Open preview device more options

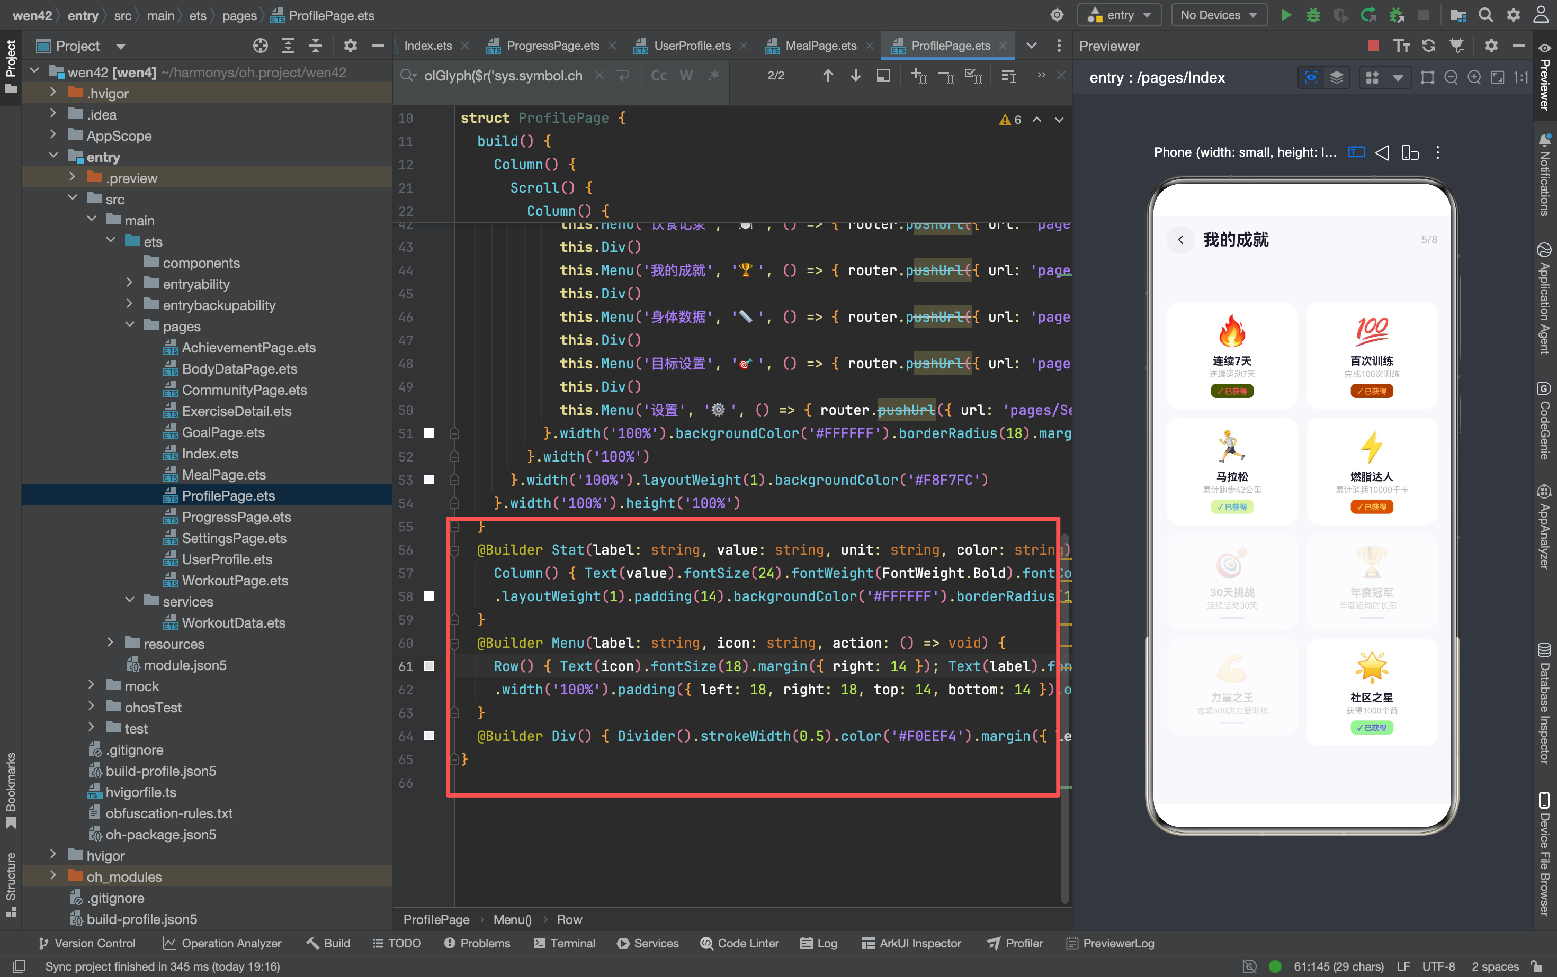pyautogui.click(x=1437, y=152)
